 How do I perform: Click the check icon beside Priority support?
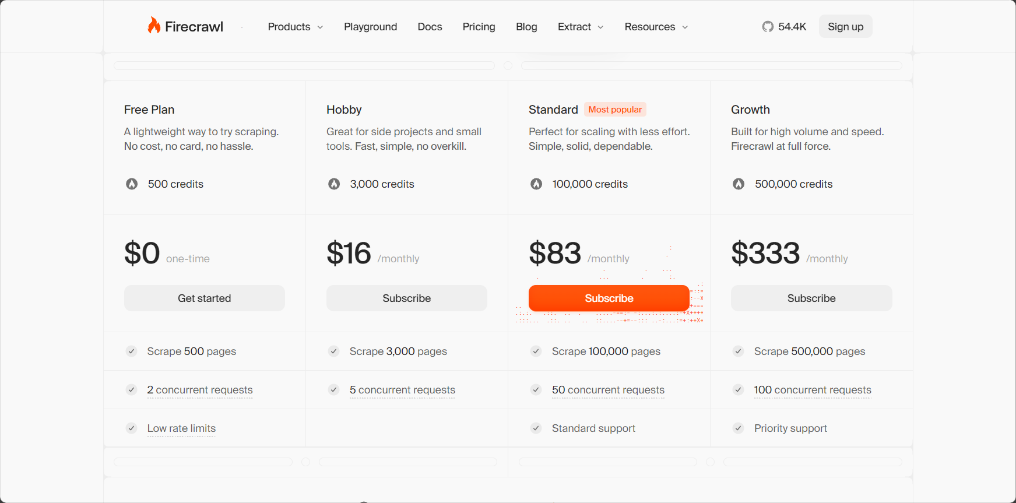[x=738, y=428]
